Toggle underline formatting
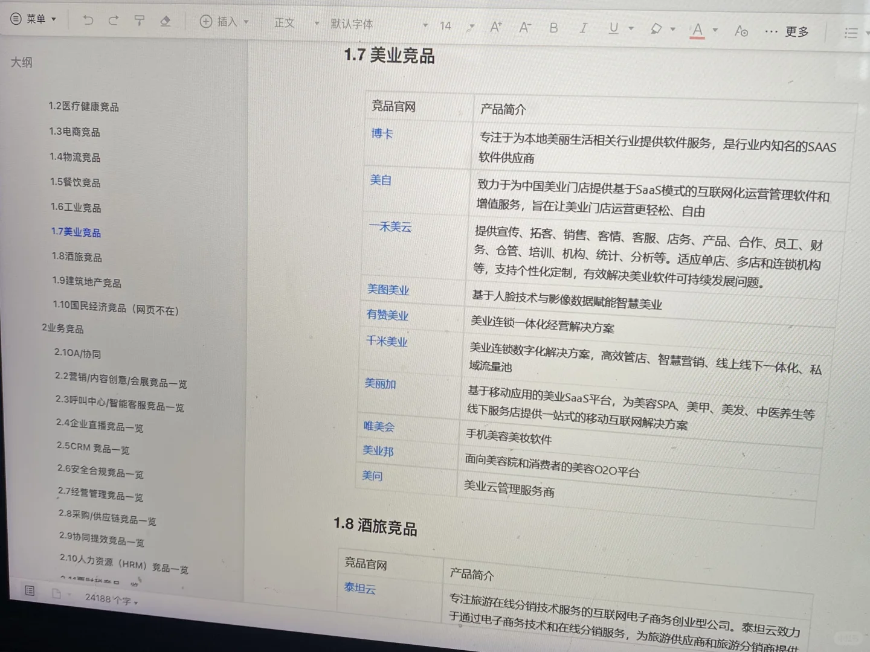The image size is (870, 652). 613,28
